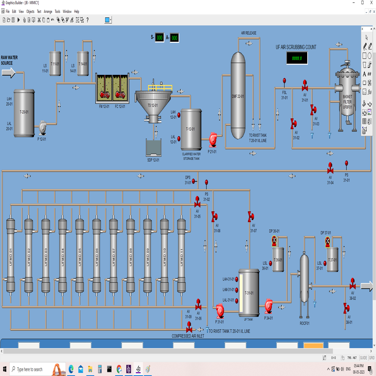Screen dimensions: 376x376
Task: Click the Undo arrow icon
Action: click(x=52, y=20)
